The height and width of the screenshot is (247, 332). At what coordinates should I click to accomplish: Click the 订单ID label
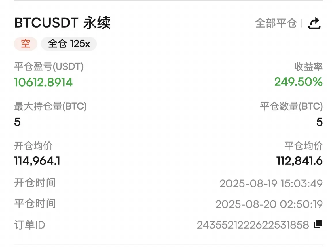pos(30,225)
